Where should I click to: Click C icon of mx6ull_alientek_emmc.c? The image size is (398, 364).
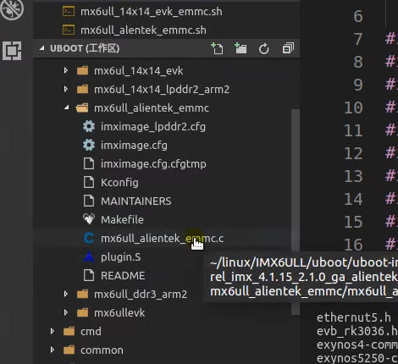89,238
